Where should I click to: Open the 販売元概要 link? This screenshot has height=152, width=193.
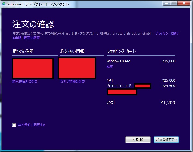[x=31, y=38]
